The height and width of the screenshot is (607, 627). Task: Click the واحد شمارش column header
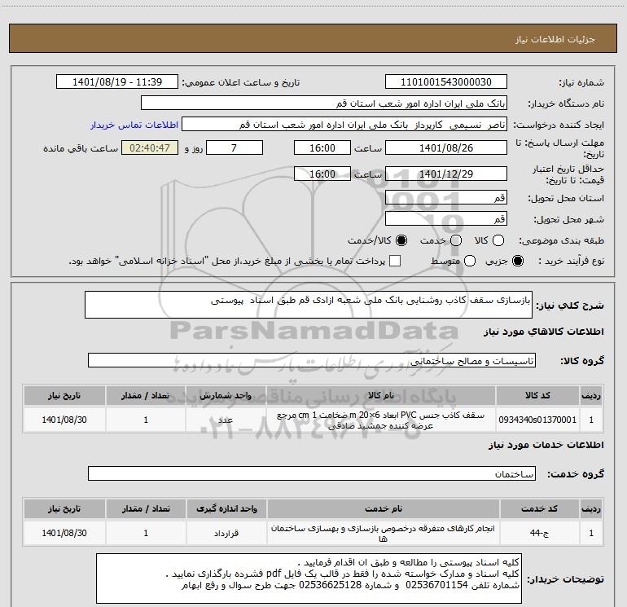pos(226,396)
